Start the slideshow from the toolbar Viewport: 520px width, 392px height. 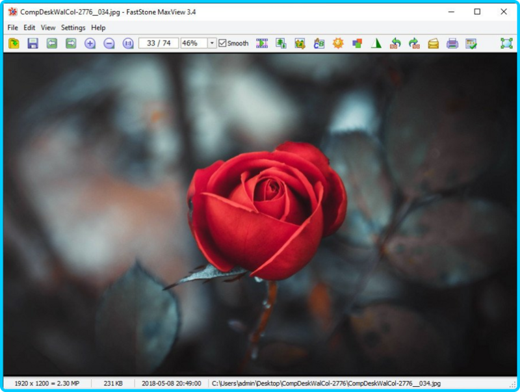point(262,44)
